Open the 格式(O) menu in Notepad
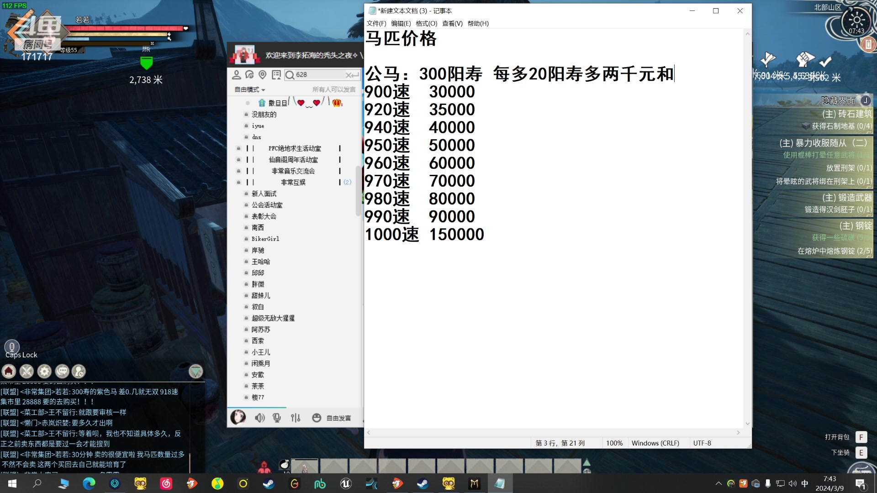877x493 pixels. [x=426, y=23]
